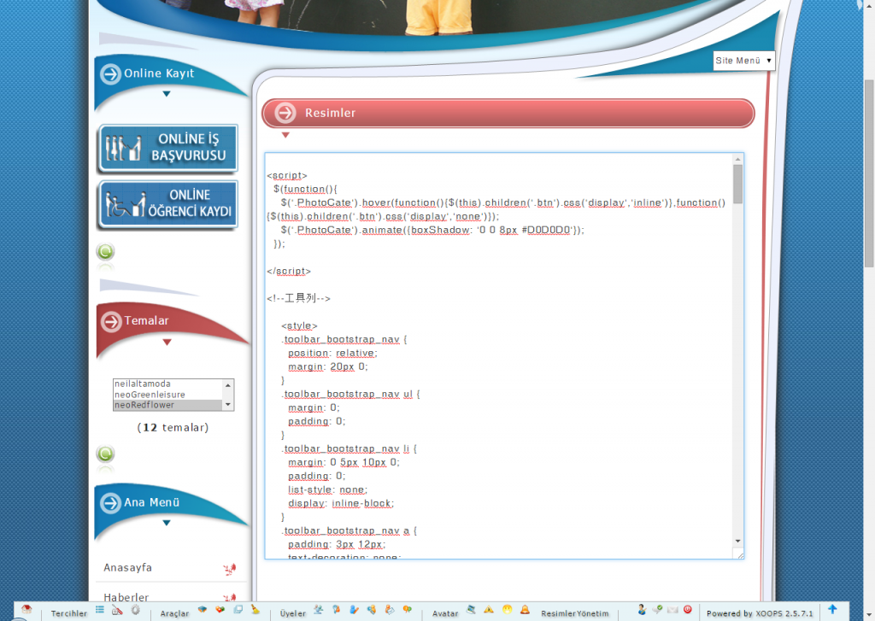Screen dimensions: 875x621
Task: Open Haberler menu item
Action: (x=126, y=597)
